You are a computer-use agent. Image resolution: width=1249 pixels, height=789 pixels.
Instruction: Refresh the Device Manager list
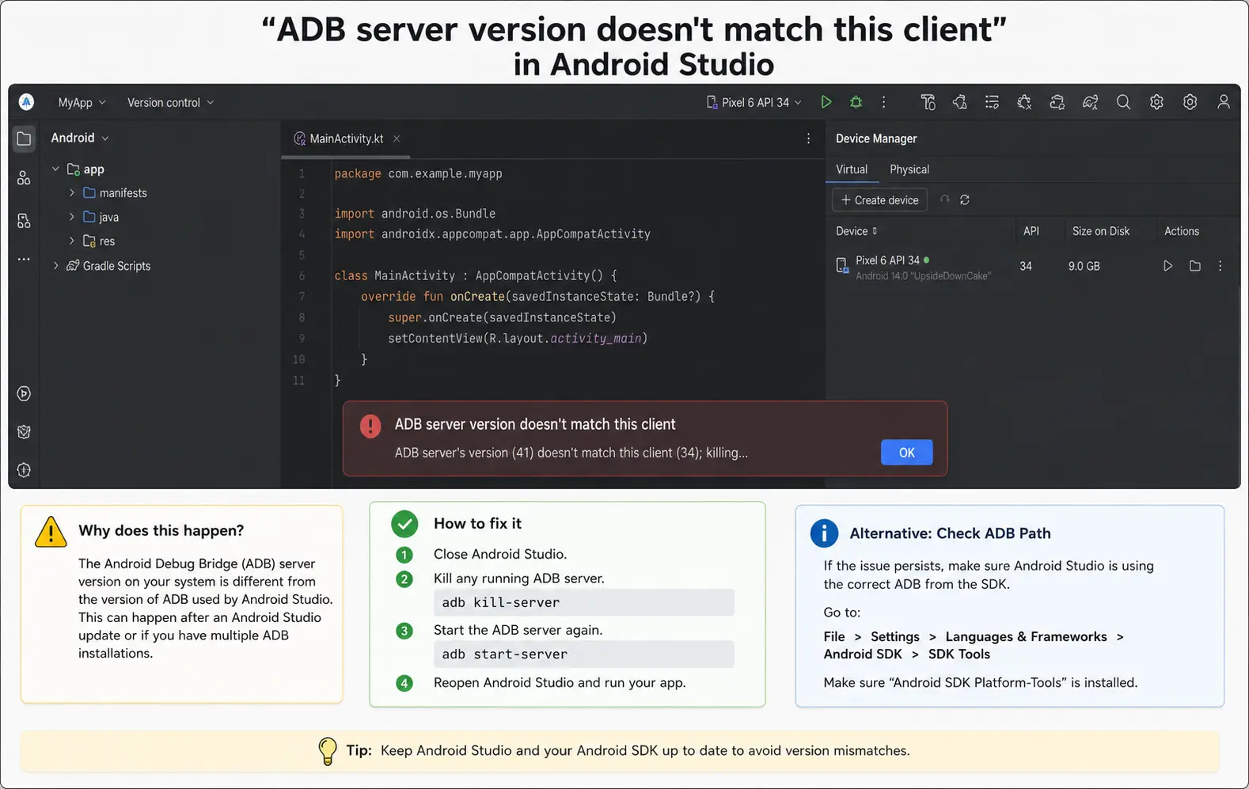[x=965, y=200]
